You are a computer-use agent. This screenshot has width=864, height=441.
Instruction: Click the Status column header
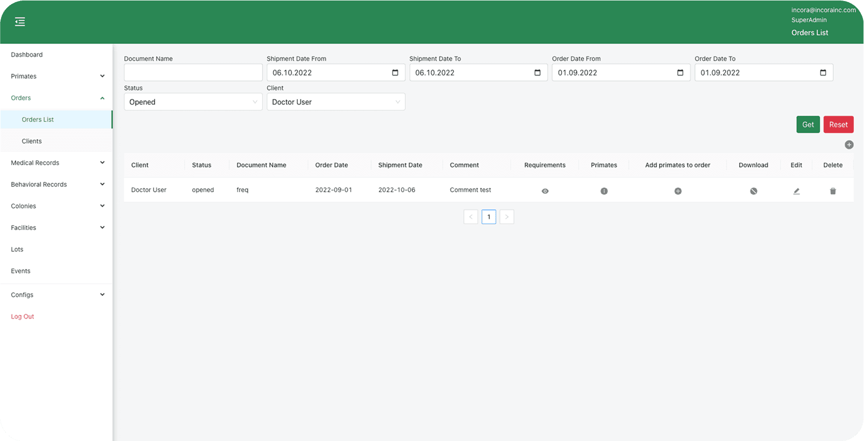(x=202, y=165)
